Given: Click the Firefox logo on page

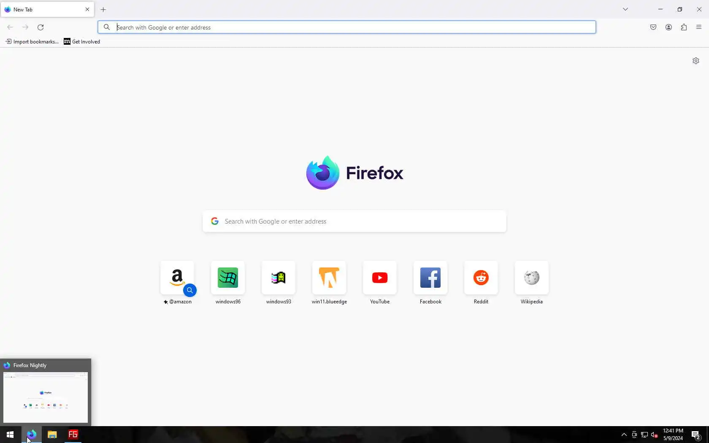Looking at the screenshot, I should pos(322,173).
